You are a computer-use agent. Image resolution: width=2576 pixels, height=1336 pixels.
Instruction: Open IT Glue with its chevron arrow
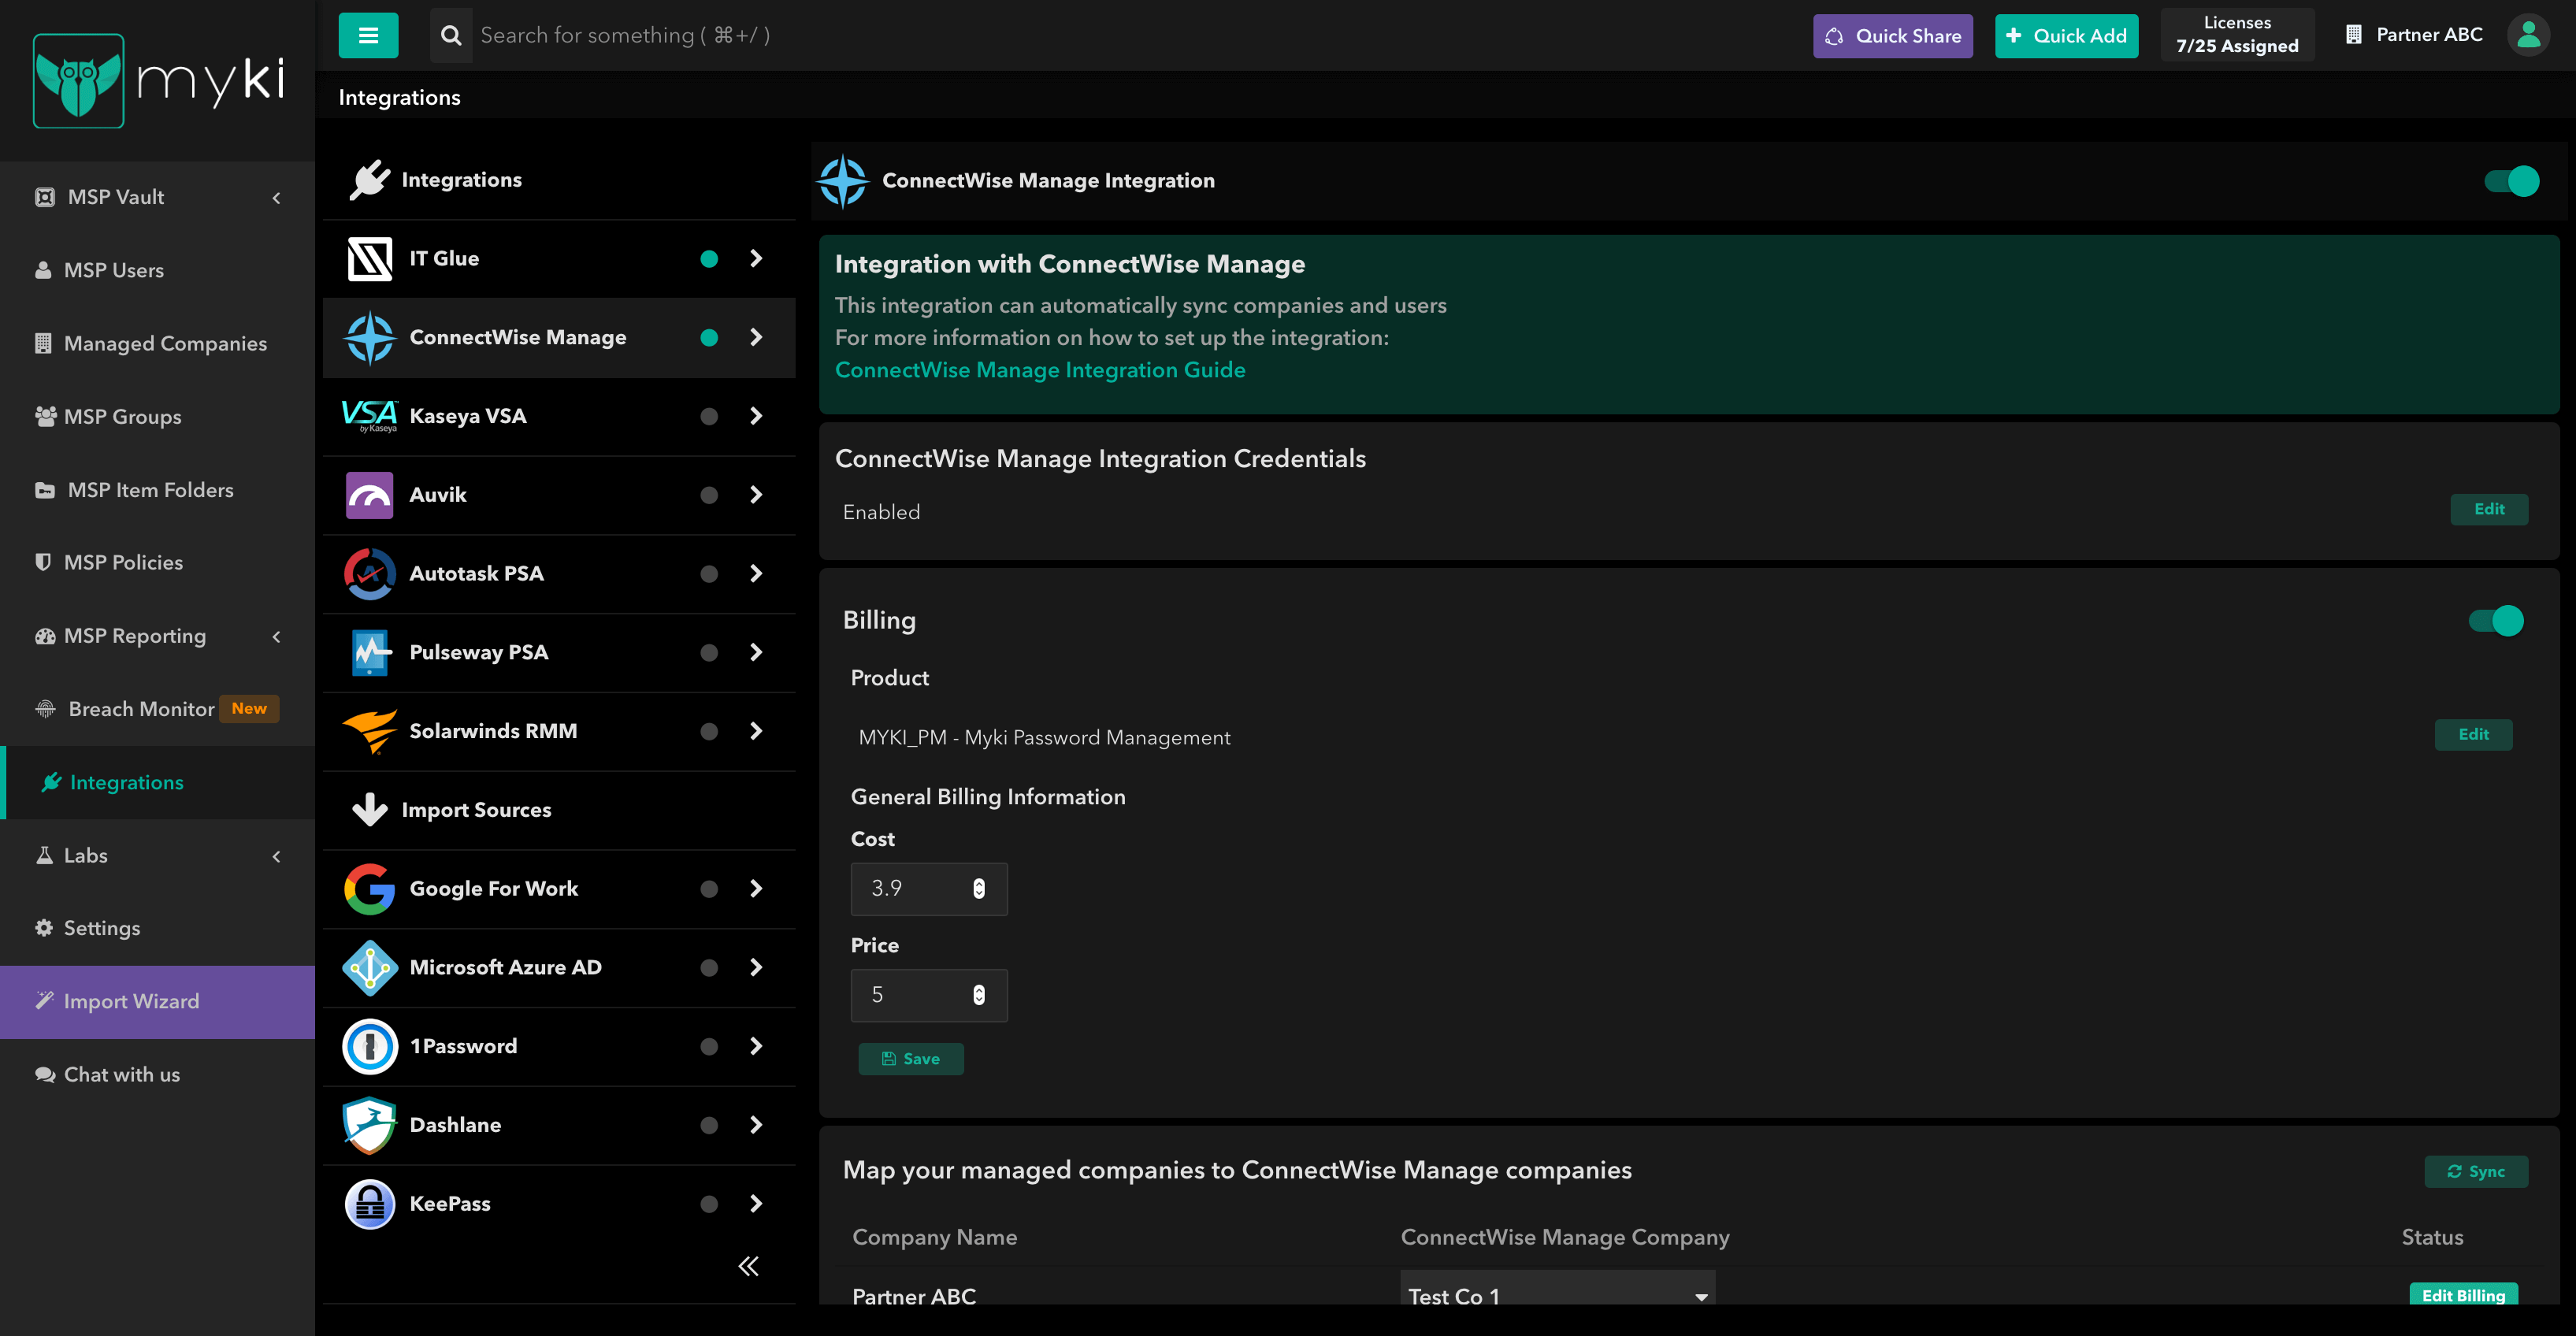[x=756, y=258]
